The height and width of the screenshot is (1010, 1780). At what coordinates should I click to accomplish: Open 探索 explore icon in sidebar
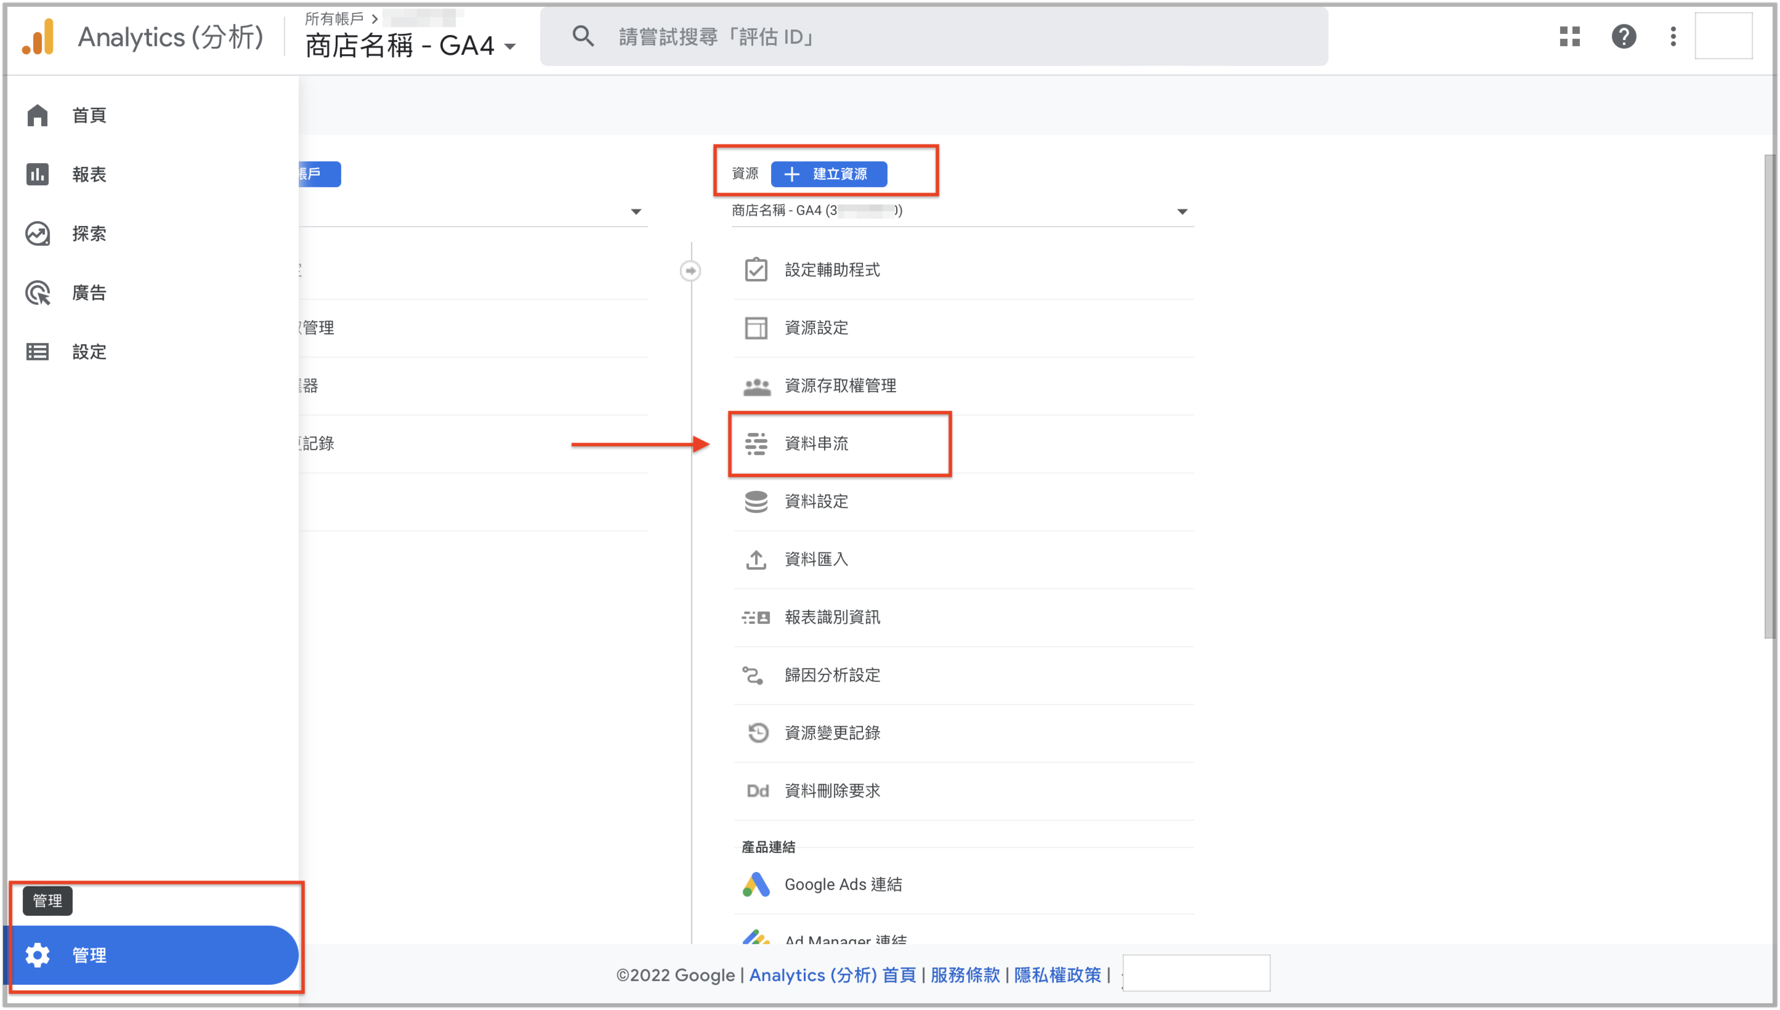[x=38, y=234]
